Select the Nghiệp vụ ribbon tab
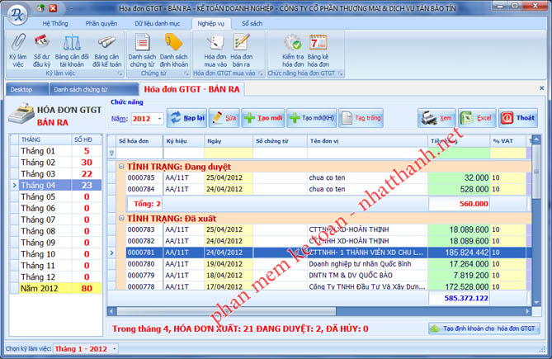 click(211, 24)
